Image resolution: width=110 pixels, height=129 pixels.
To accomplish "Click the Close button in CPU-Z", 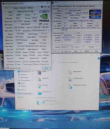I will coord(96,51).
